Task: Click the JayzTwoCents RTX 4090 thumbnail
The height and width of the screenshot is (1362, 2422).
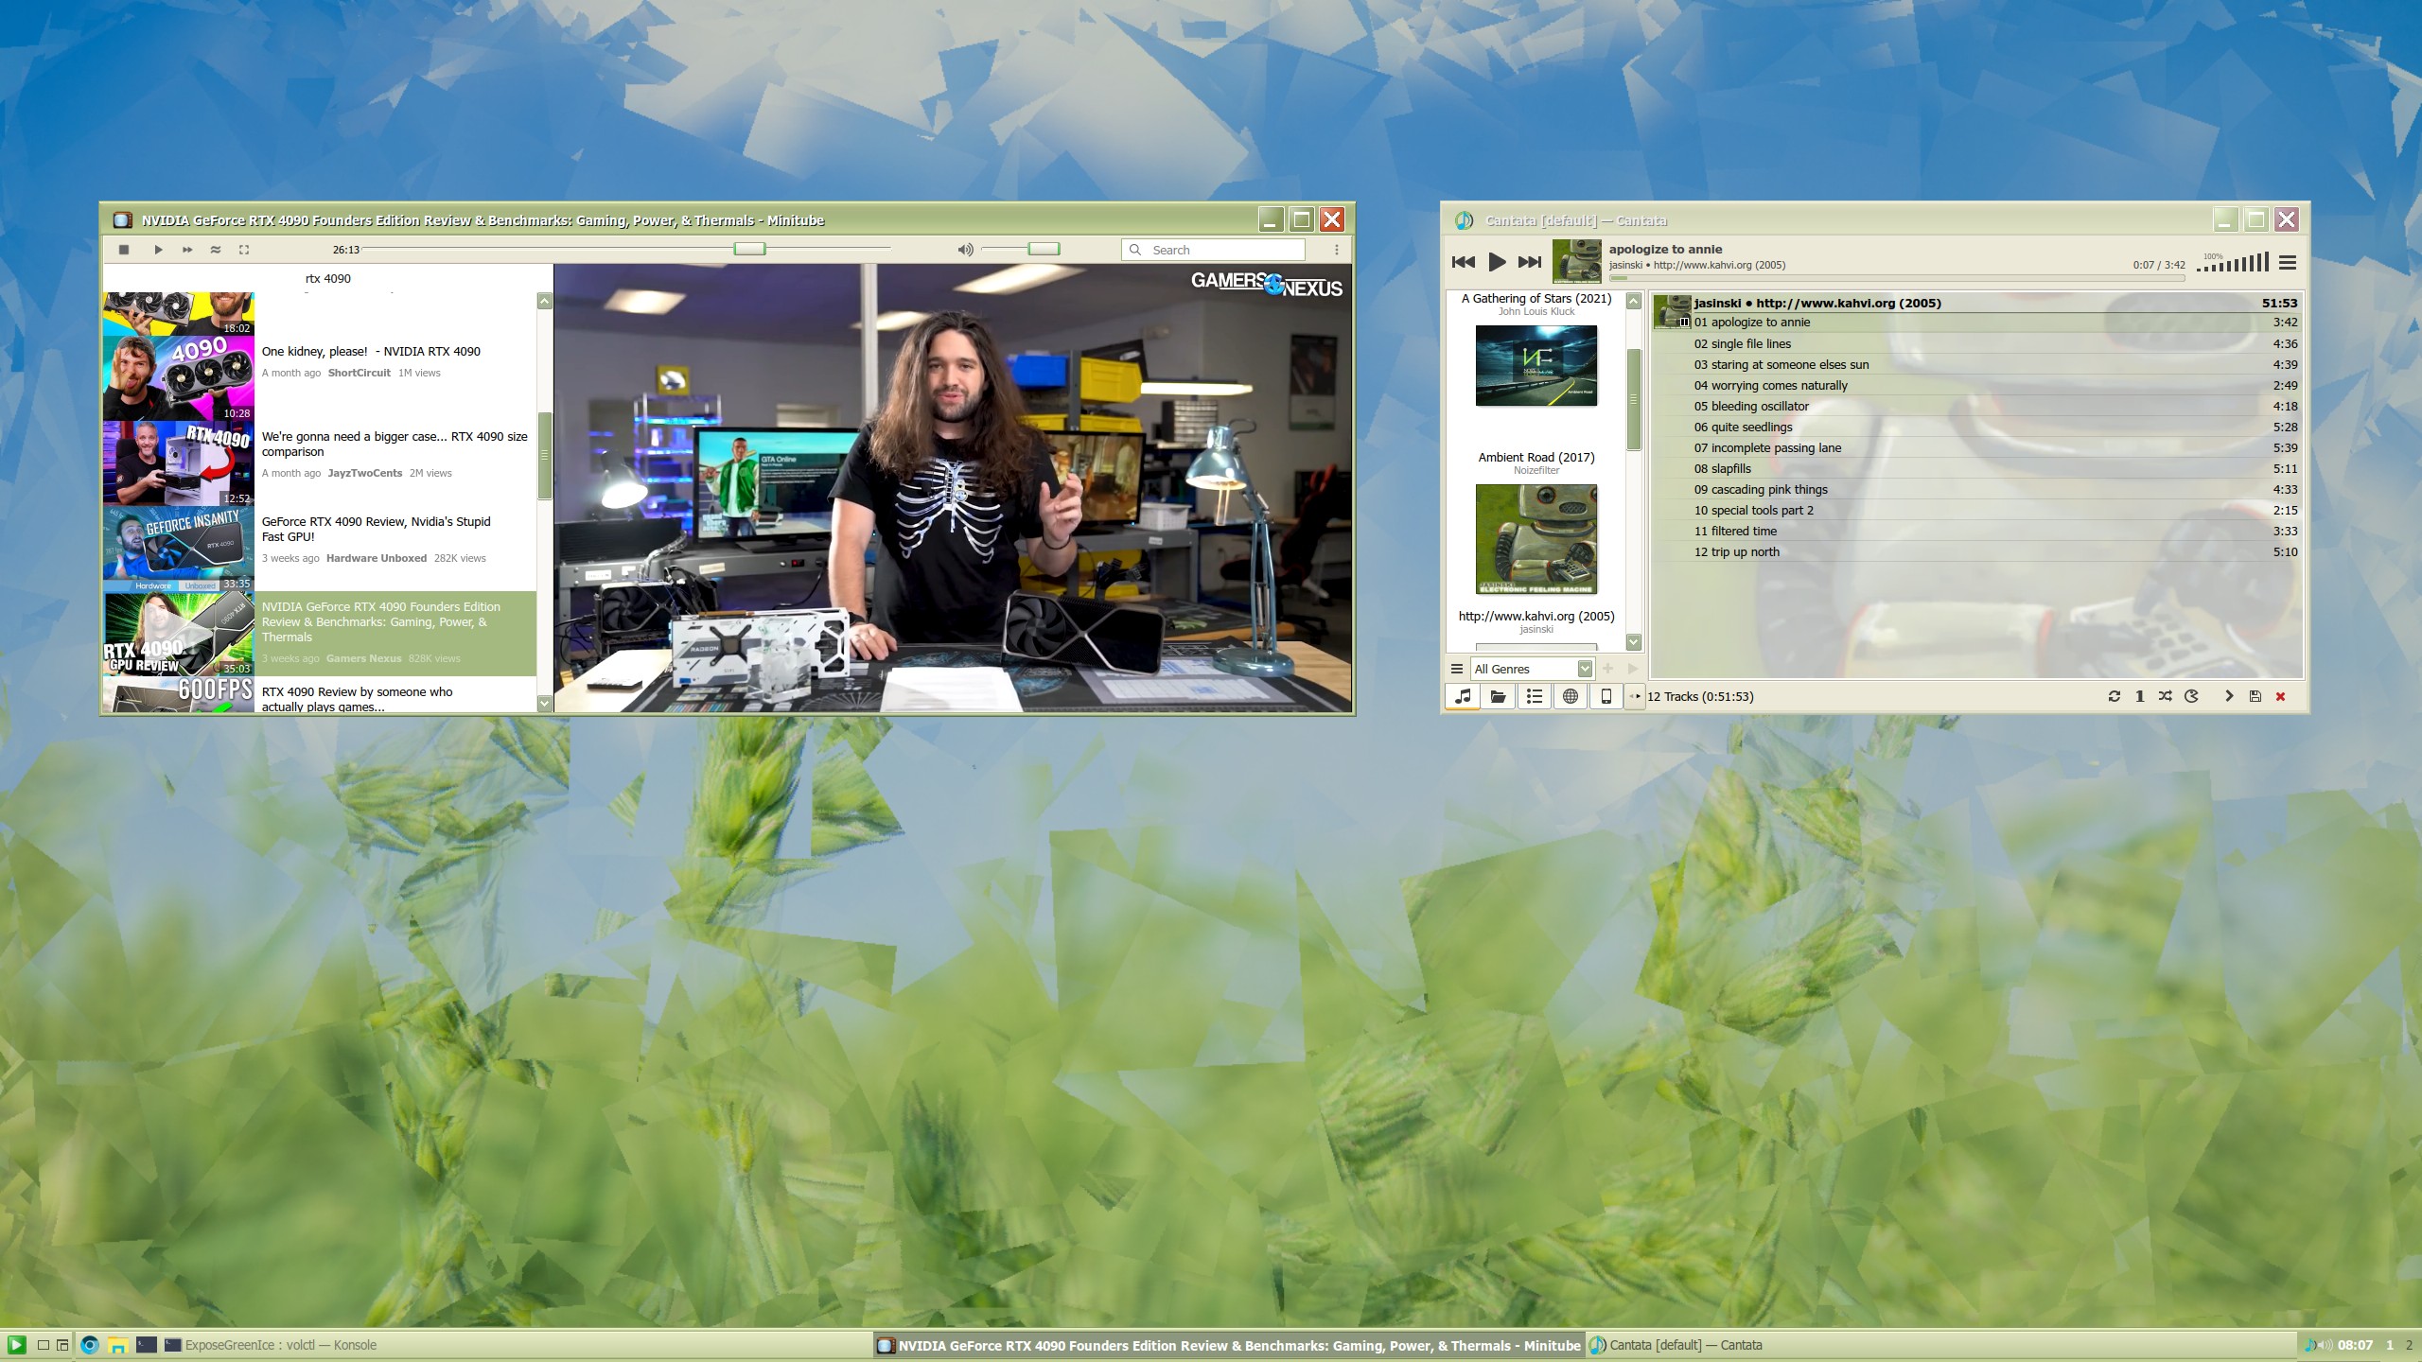Action: (x=178, y=463)
